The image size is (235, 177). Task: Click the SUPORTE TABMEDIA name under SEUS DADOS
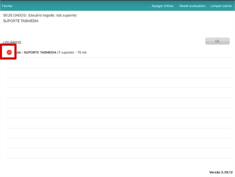pos(21,21)
